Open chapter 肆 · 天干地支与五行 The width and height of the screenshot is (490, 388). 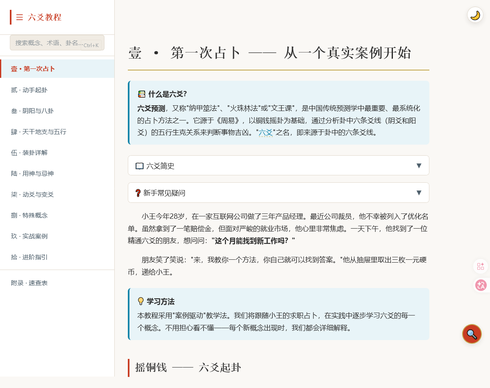pos(57,132)
